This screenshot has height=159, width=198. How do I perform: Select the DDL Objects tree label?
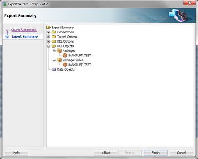(x=65, y=46)
